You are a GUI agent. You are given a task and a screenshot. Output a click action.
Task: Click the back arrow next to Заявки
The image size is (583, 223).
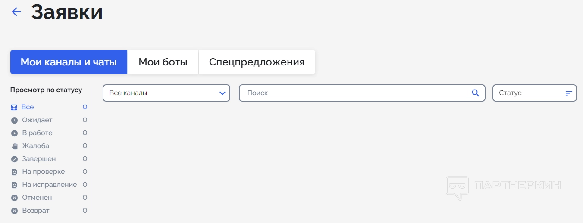[x=16, y=12]
